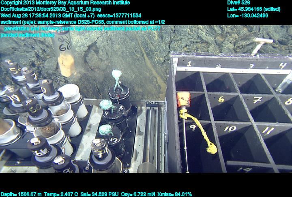
Task: Click sample box compartment number 11
Action: pyautogui.click(x=268, y=130)
